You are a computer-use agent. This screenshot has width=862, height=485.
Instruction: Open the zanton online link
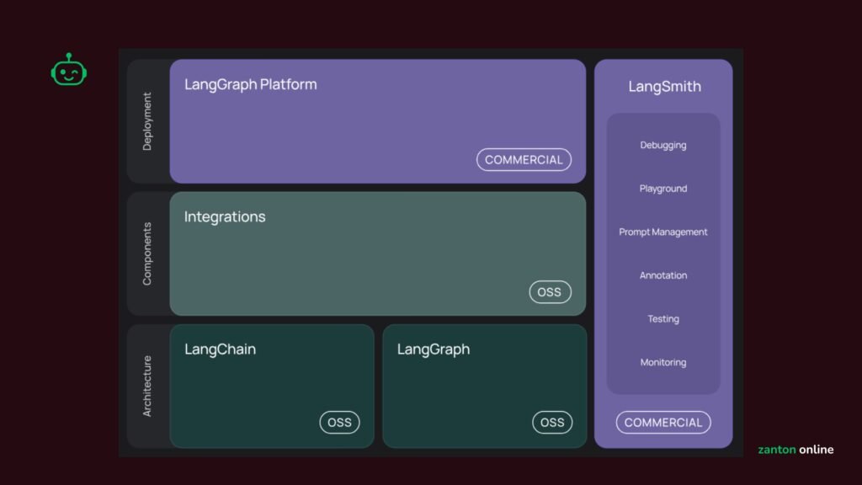pos(795,450)
